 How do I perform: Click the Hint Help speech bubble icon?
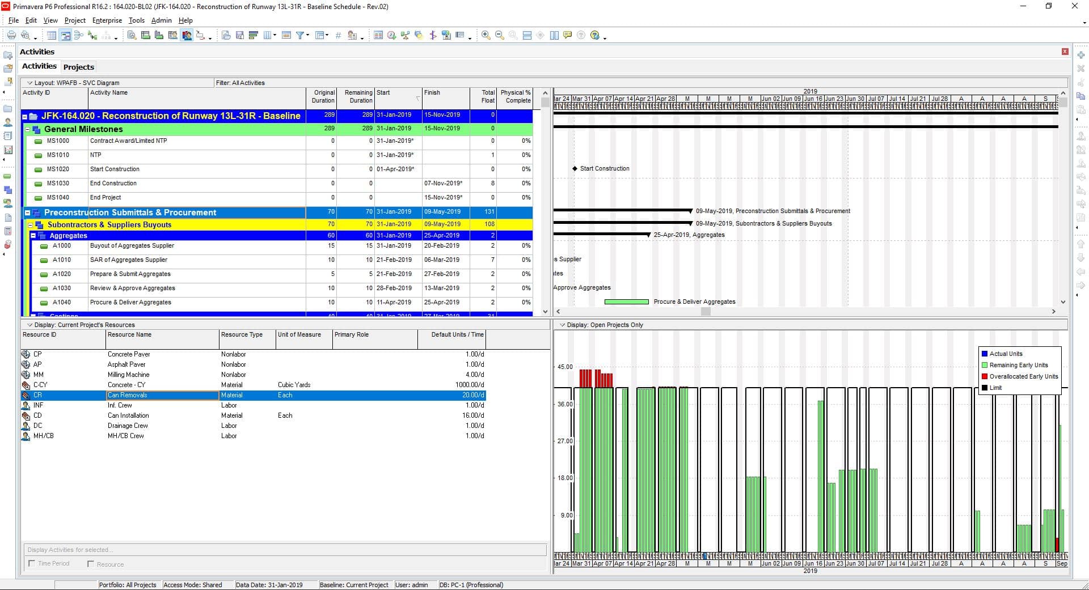pyautogui.click(x=568, y=35)
